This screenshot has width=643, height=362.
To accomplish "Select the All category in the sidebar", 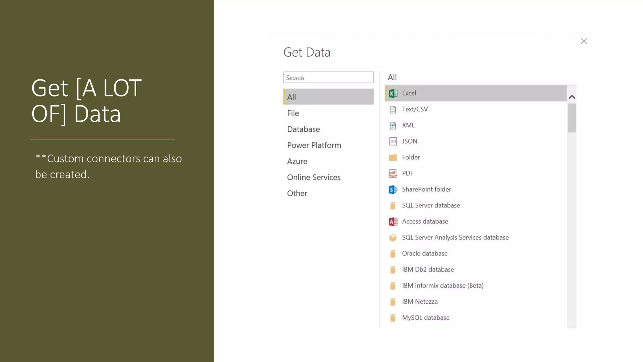I will point(328,97).
